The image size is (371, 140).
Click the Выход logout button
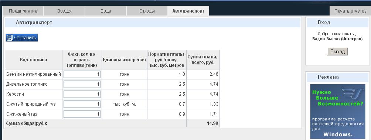338,51
